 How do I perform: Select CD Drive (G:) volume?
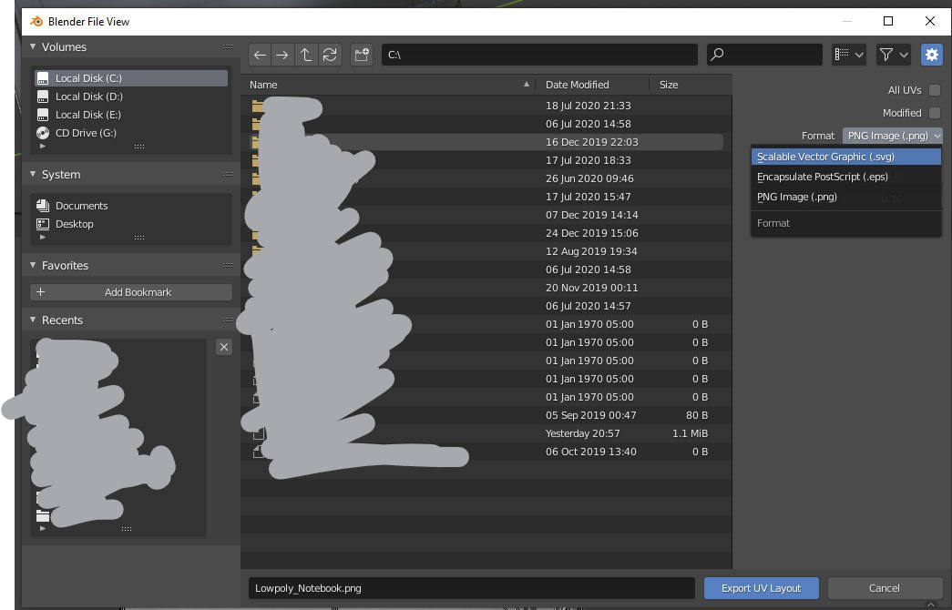pos(132,133)
